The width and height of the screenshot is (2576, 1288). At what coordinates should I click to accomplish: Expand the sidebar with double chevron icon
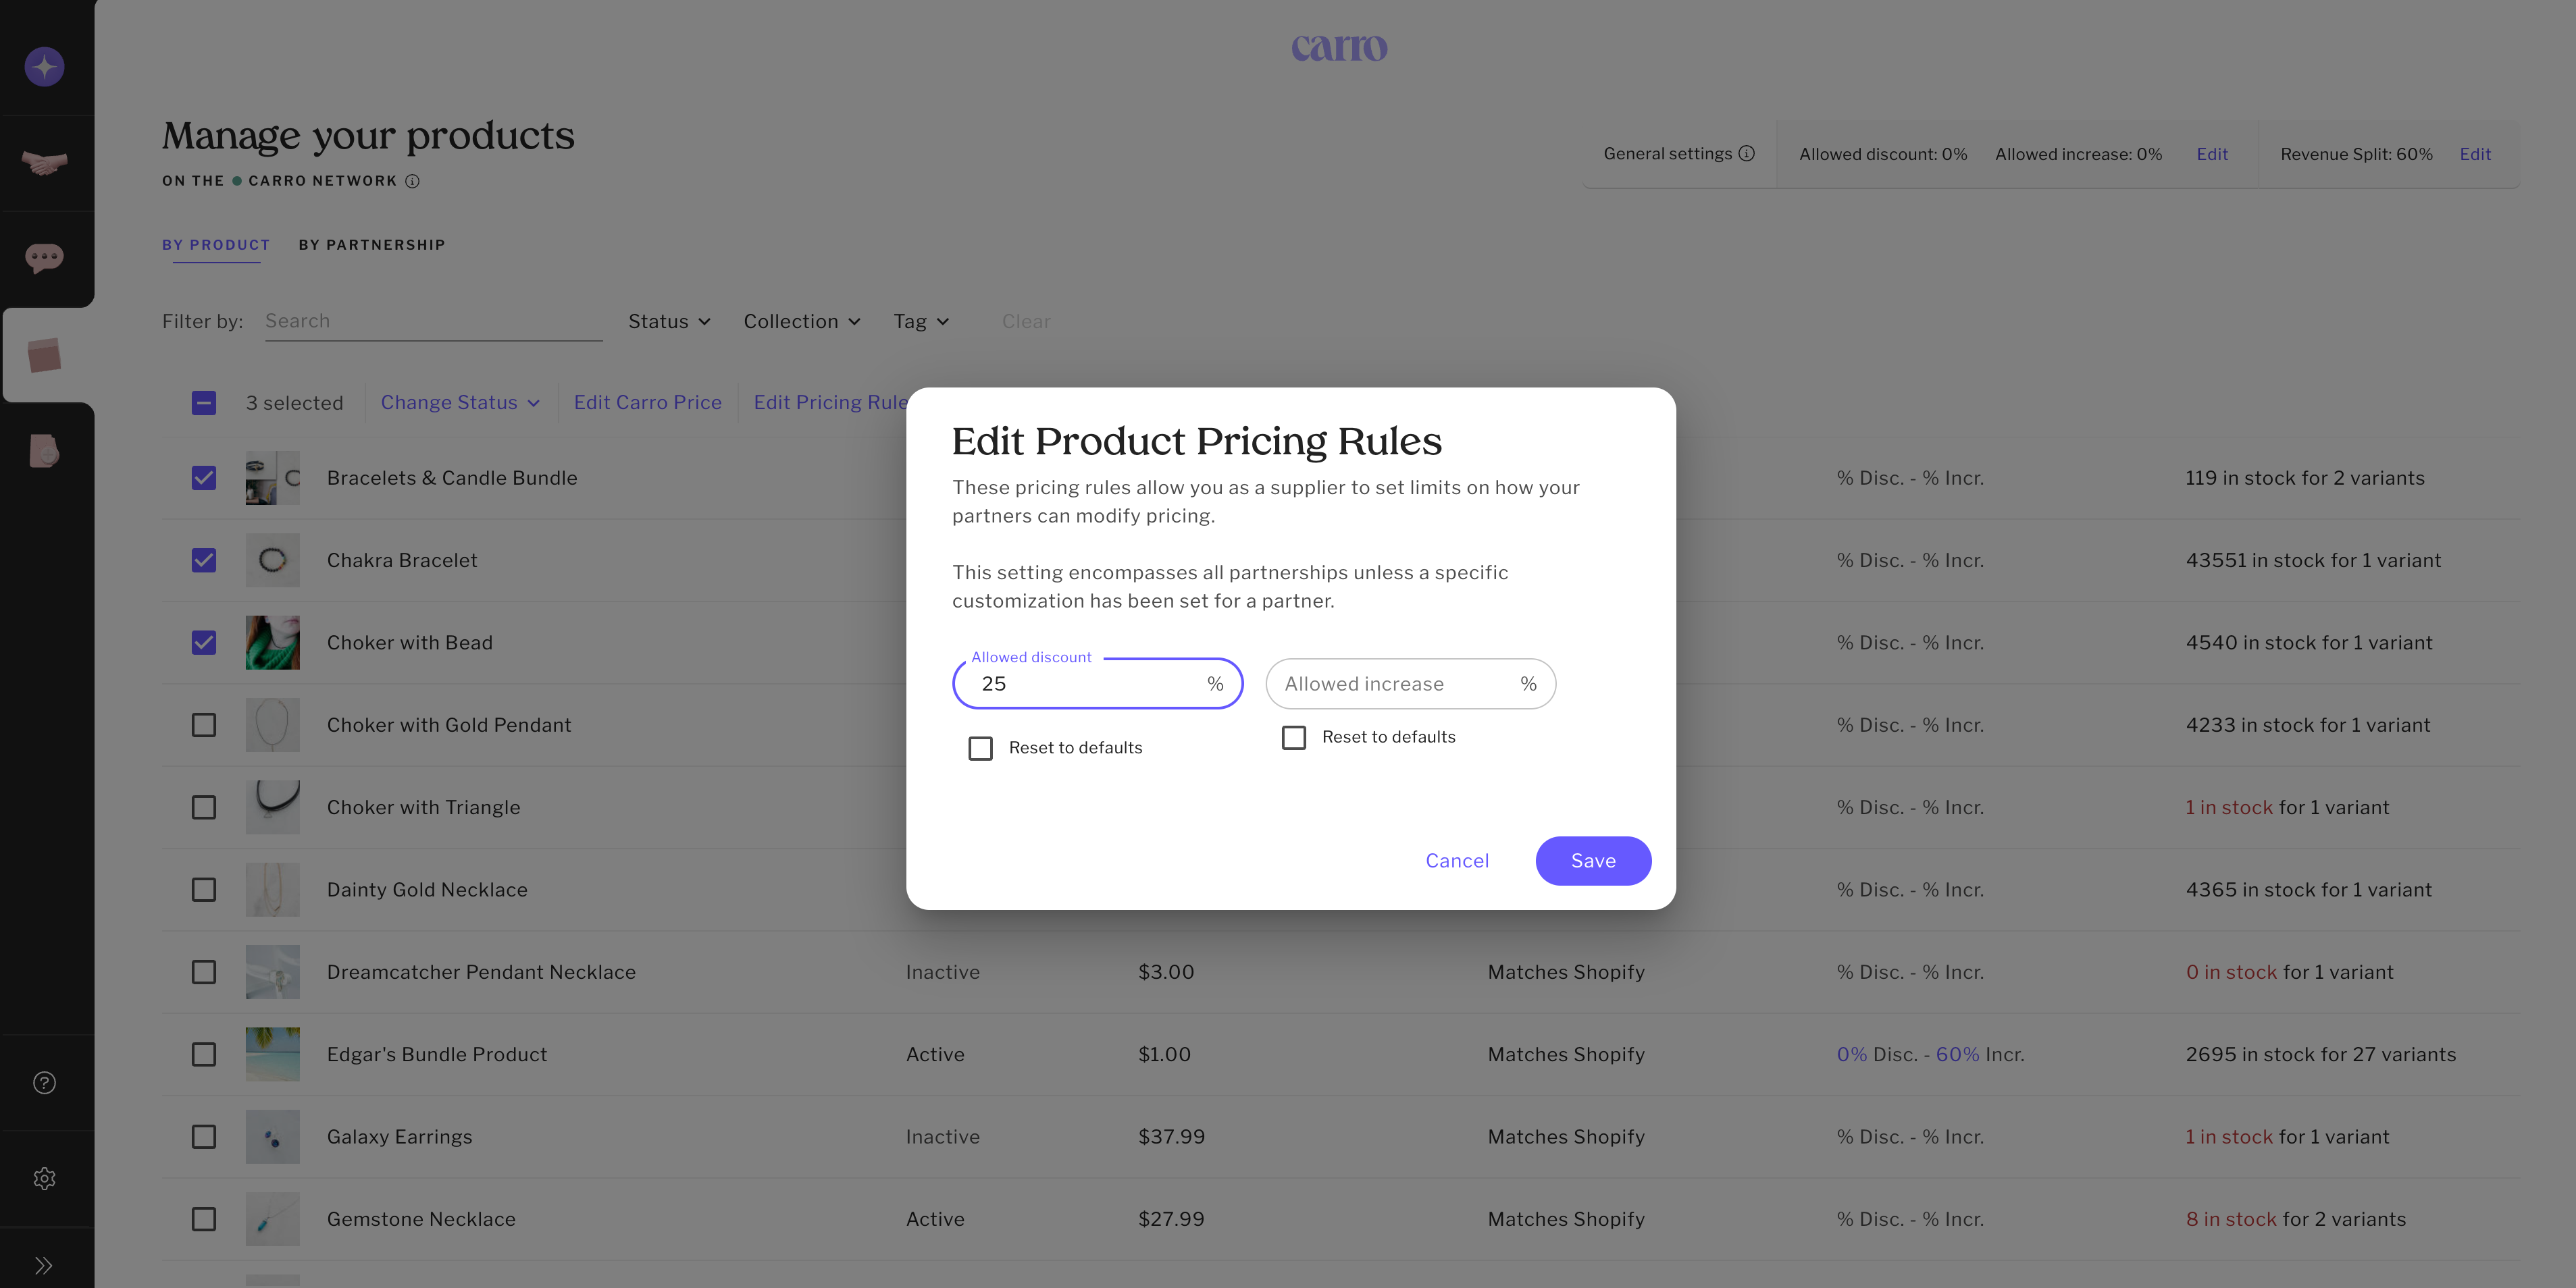pos(44,1266)
